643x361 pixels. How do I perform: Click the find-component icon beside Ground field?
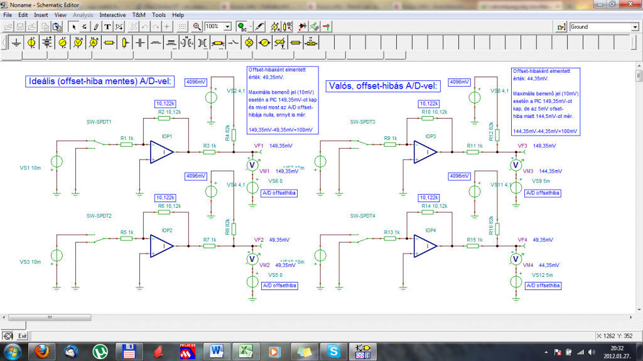(x=561, y=27)
